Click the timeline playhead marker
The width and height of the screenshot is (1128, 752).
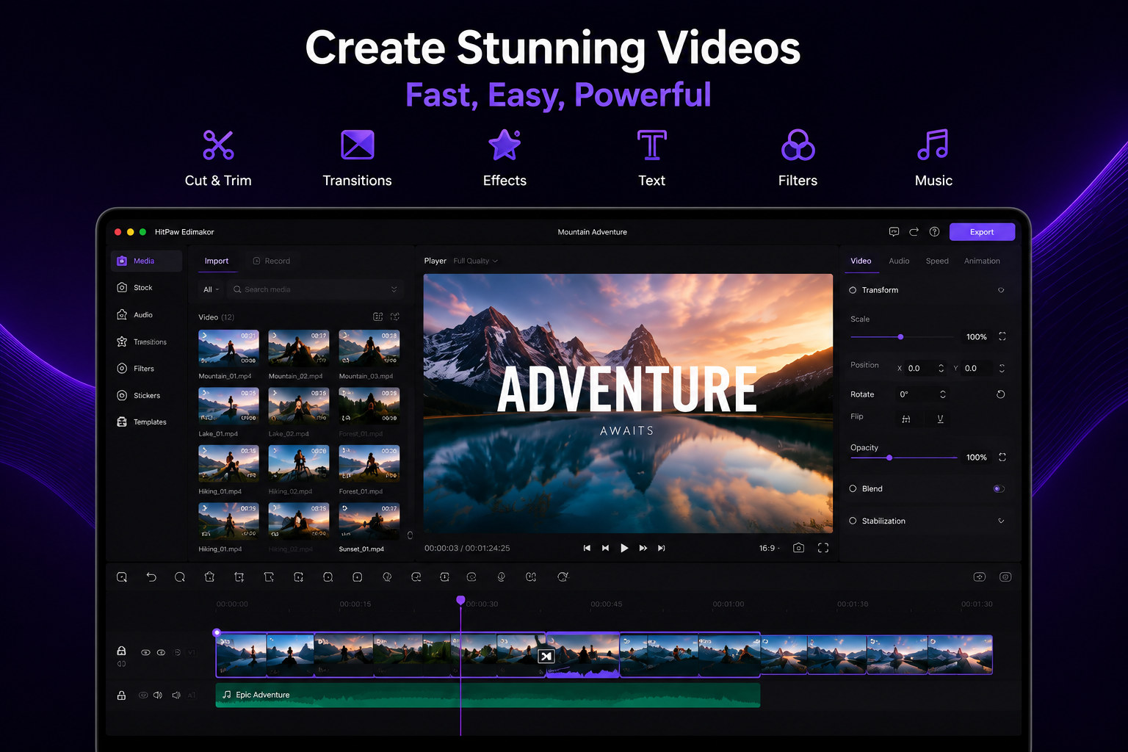pyautogui.click(x=460, y=600)
